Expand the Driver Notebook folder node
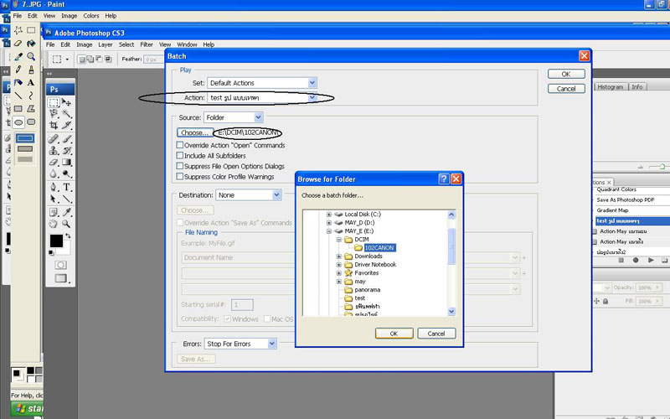Screen dimensions: 670x419 (339, 265)
